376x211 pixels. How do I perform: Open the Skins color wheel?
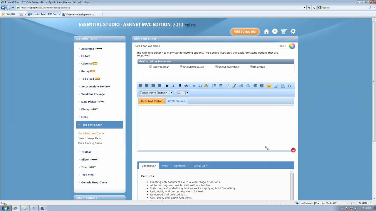pyautogui.click(x=292, y=46)
